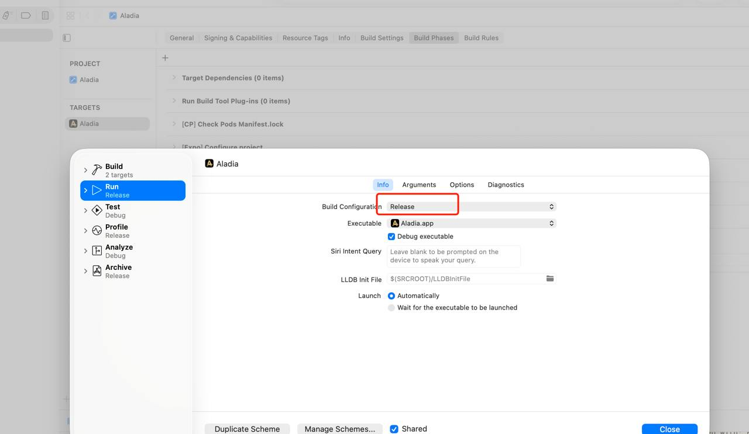Expand the Profile action chevron
Viewport: 749px width, 434px height.
85,231
